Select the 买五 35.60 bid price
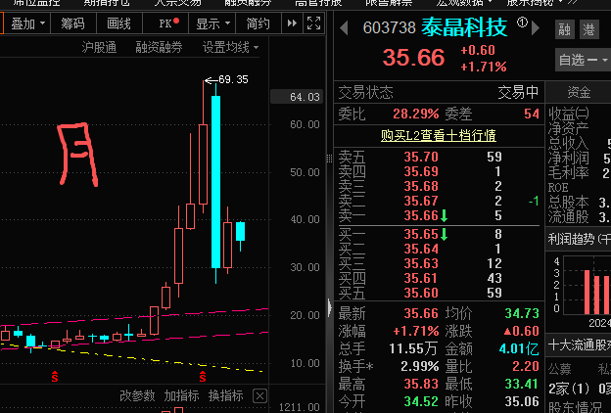 [421, 293]
